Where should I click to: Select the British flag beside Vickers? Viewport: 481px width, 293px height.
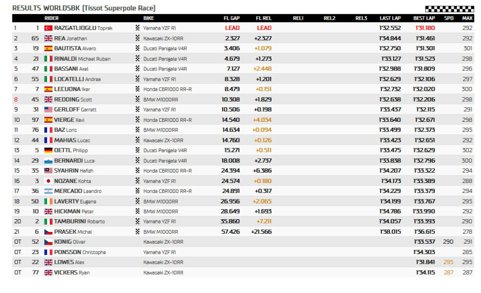coord(48,272)
